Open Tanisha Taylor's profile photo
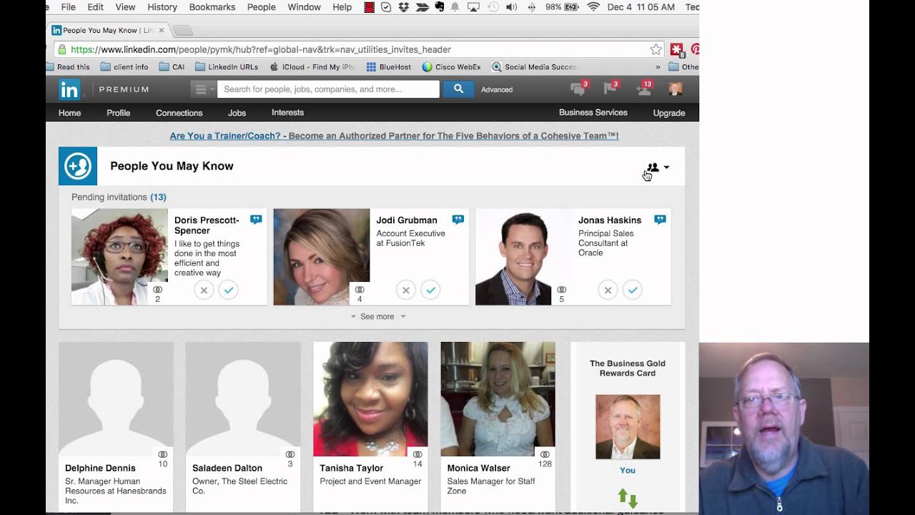 [370, 399]
